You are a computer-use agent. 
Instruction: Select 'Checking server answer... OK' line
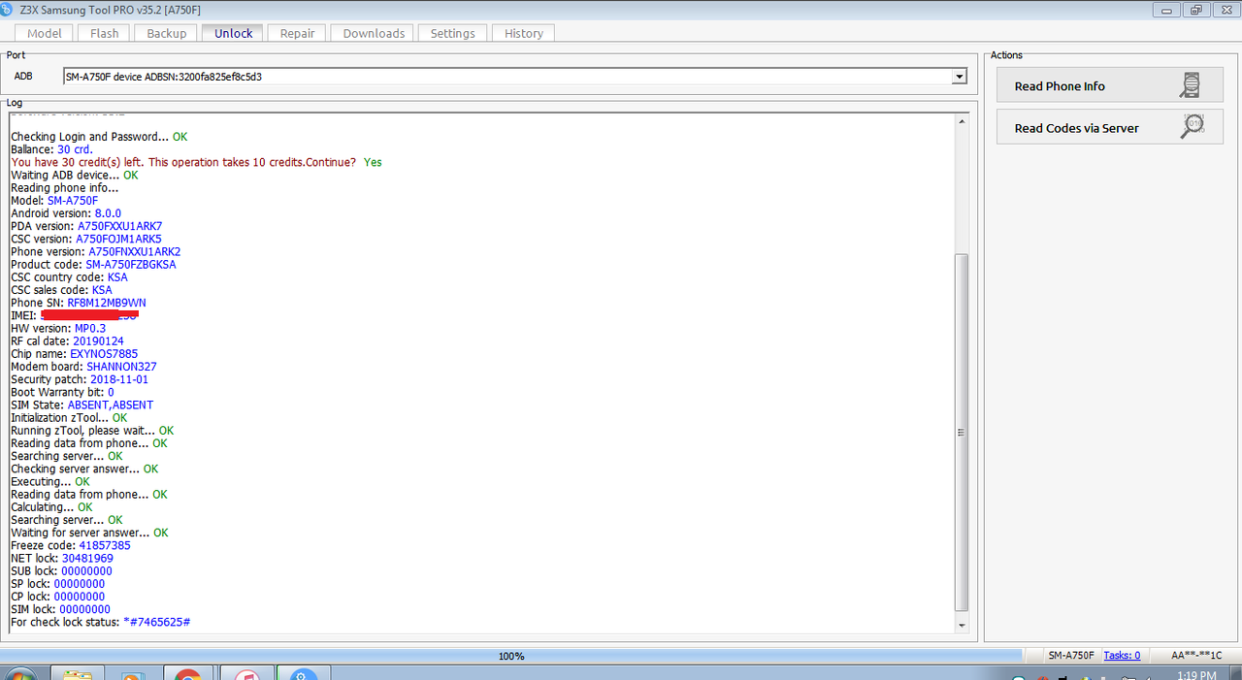(x=84, y=469)
